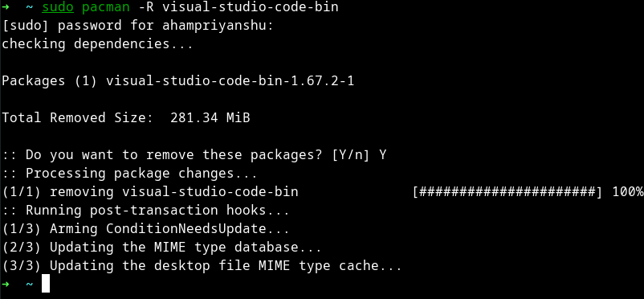644x299 pixels.
Task: Click the underlined sudo command word
Action: click(x=58, y=7)
